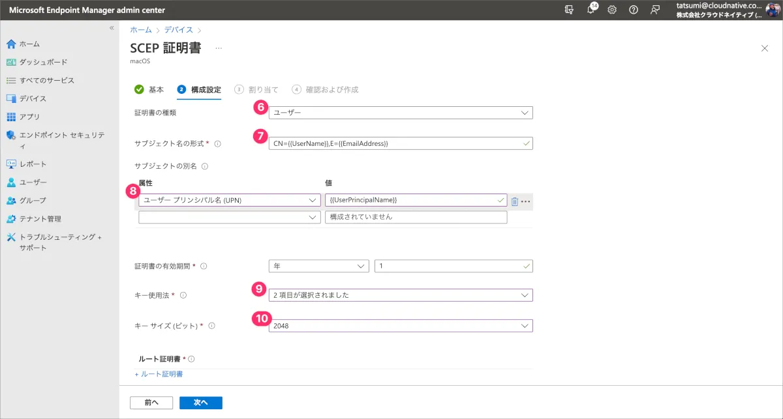Open the Cloud Shell directory icon
This screenshot has width=783, height=419.
tap(570, 10)
